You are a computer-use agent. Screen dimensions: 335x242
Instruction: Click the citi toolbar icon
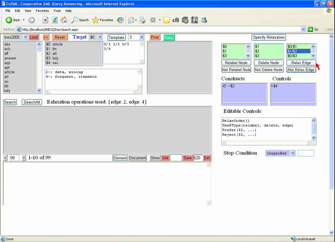click(x=176, y=20)
